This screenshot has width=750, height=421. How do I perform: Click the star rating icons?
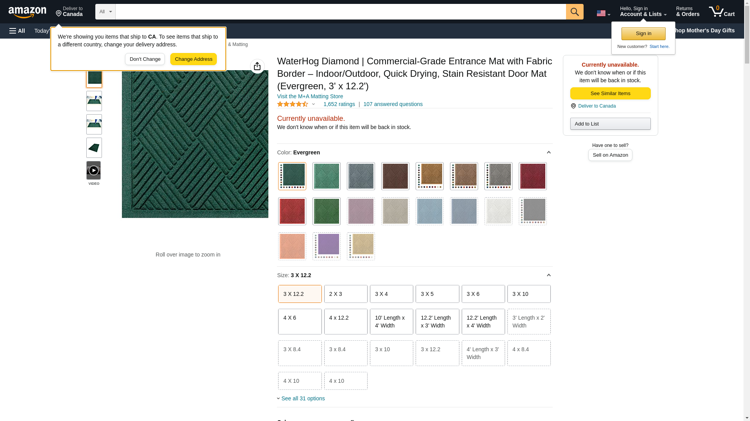pyautogui.click(x=293, y=104)
